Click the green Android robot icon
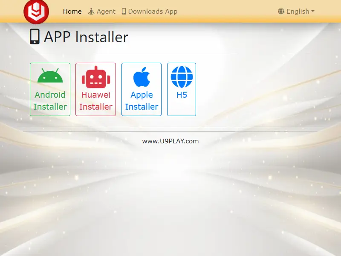Screen dimensions: 341x256 click(x=50, y=76)
